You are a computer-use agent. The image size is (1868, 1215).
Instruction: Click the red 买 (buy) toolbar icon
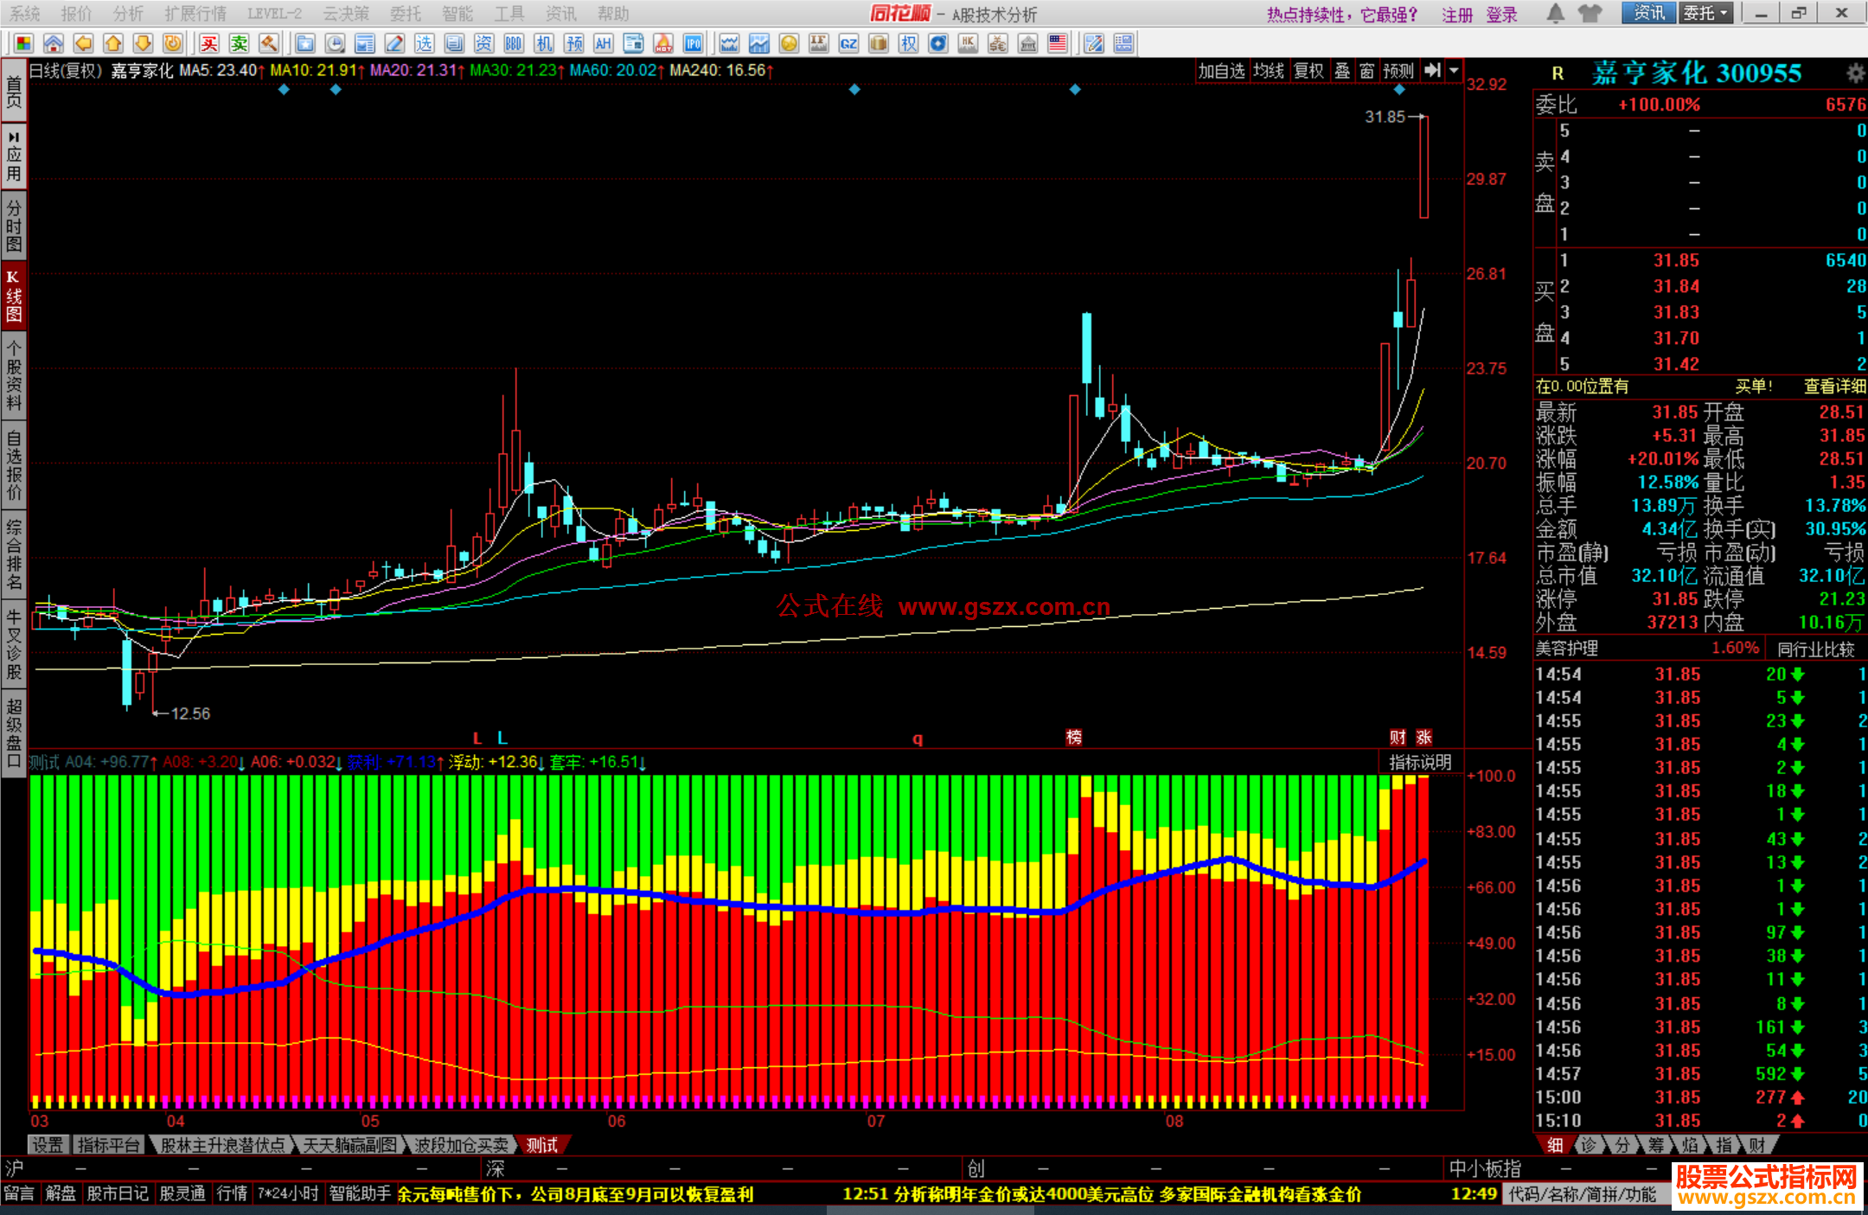(x=209, y=44)
